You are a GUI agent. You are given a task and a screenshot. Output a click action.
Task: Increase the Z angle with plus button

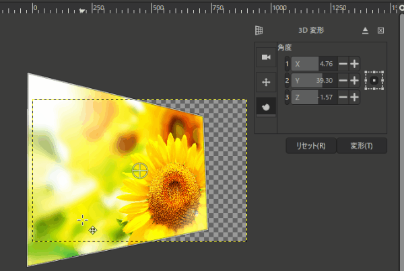(x=354, y=98)
